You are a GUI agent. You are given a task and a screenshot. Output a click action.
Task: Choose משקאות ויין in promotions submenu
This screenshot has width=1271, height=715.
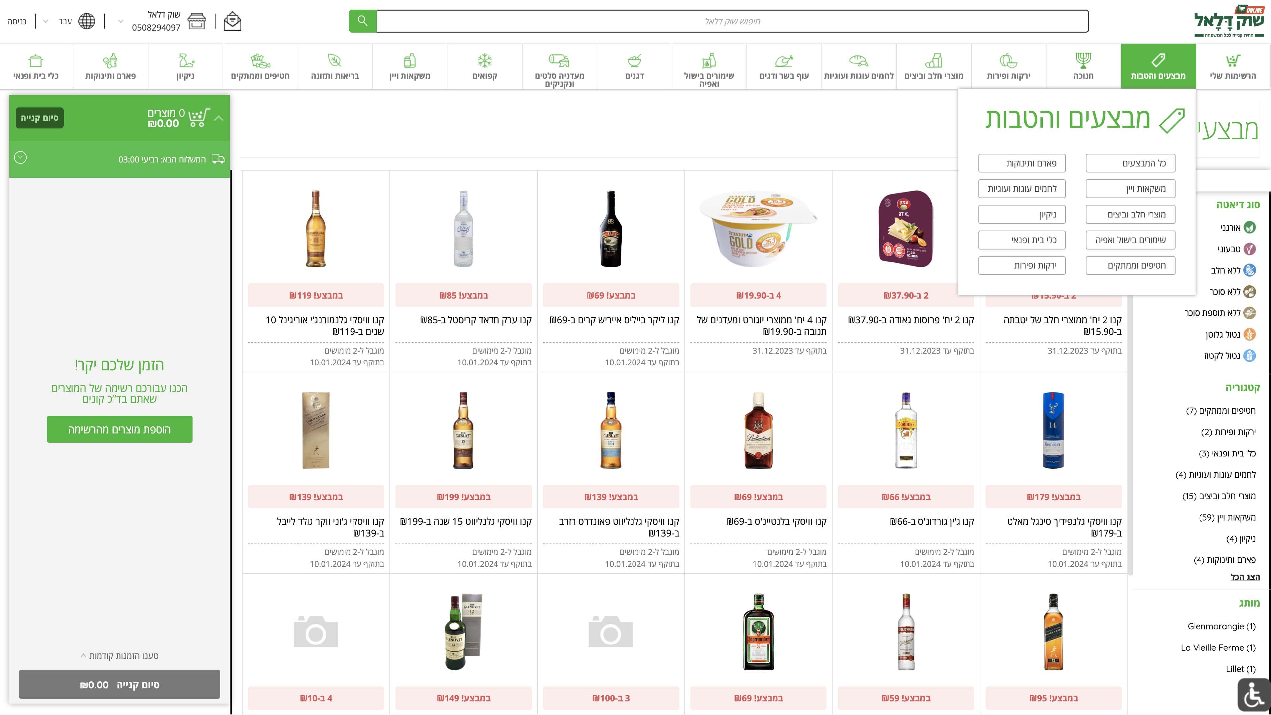click(1130, 188)
